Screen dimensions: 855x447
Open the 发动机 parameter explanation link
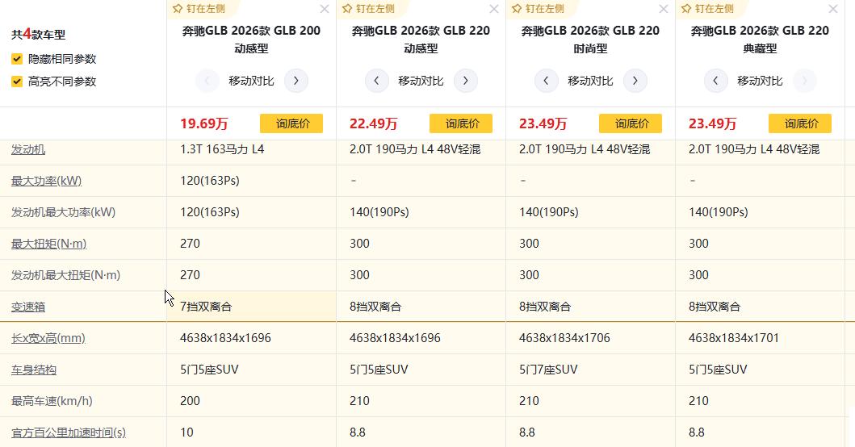[x=28, y=149]
